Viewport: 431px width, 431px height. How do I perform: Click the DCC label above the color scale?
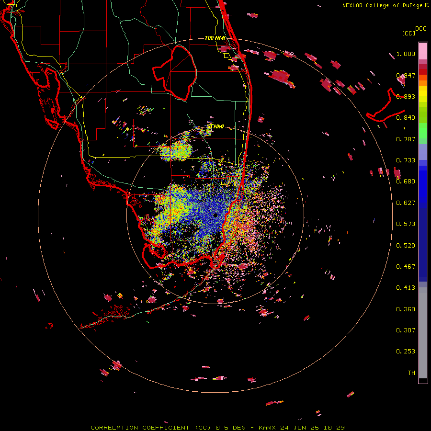(420, 29)
